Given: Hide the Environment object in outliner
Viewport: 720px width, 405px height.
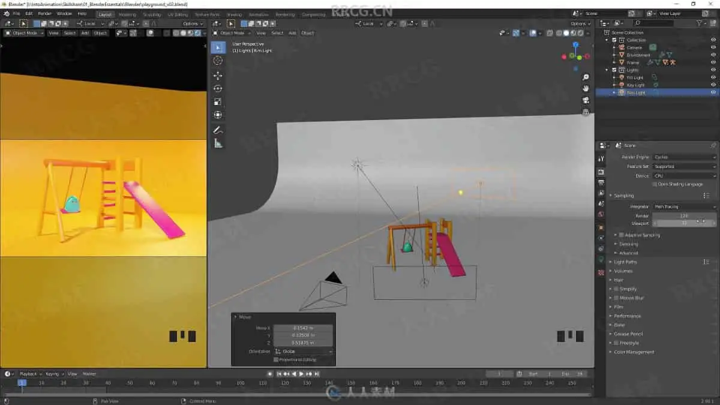Looking at the screenshot, I should [x=713, y=55].
